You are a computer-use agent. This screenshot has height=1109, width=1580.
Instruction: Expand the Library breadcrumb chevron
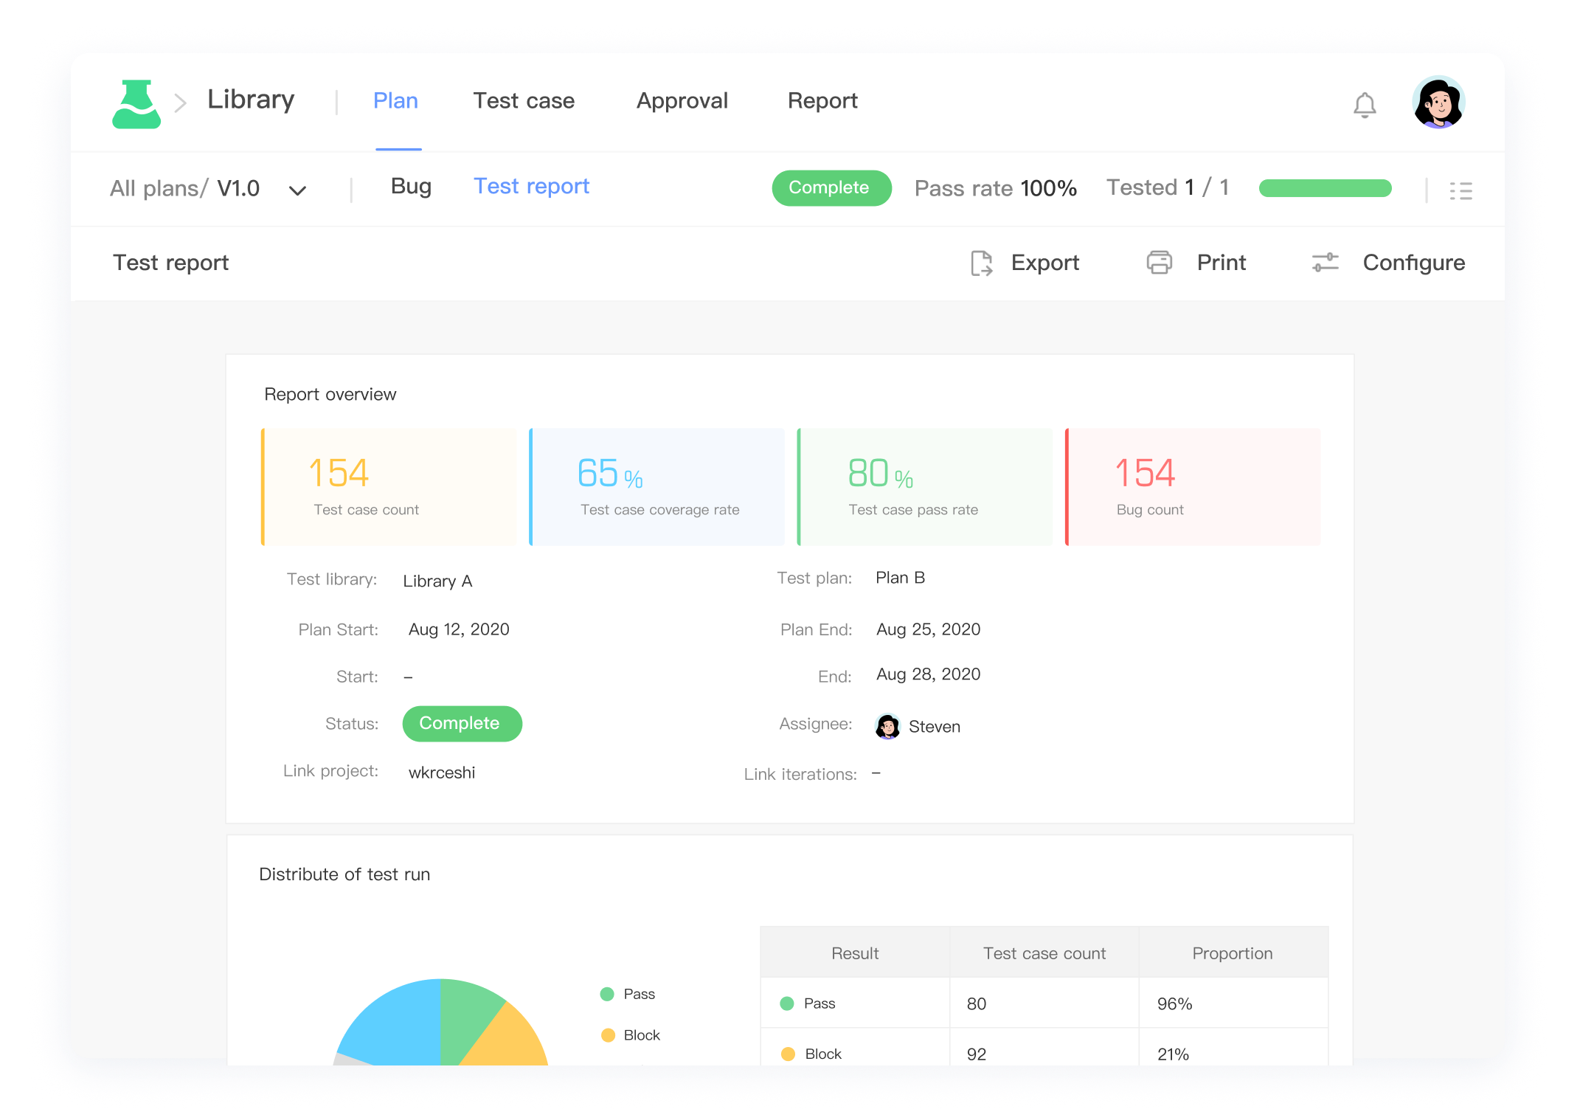pos(179,103)
